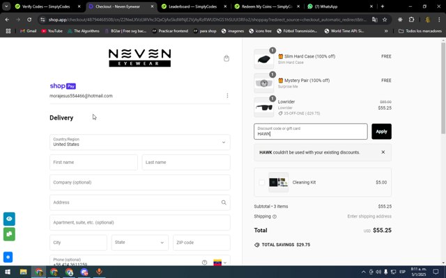446x278 pixels.
Task: Open the Gmail bookmark
Action: (x=28, y=31)
